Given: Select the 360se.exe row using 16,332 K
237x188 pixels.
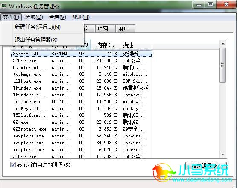Looking at the screenshot, I should [x=81, y=156].
